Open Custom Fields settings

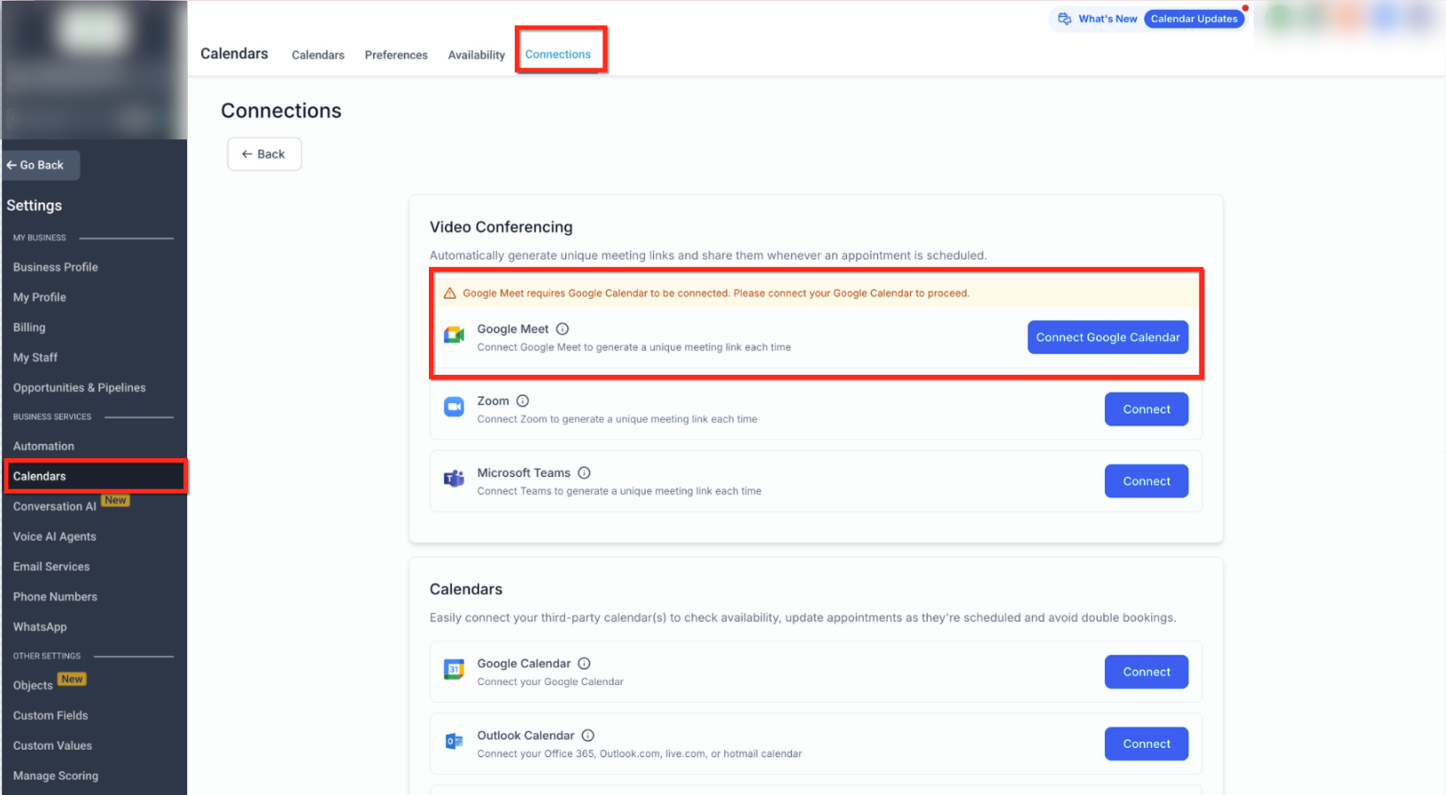(51, 715)
